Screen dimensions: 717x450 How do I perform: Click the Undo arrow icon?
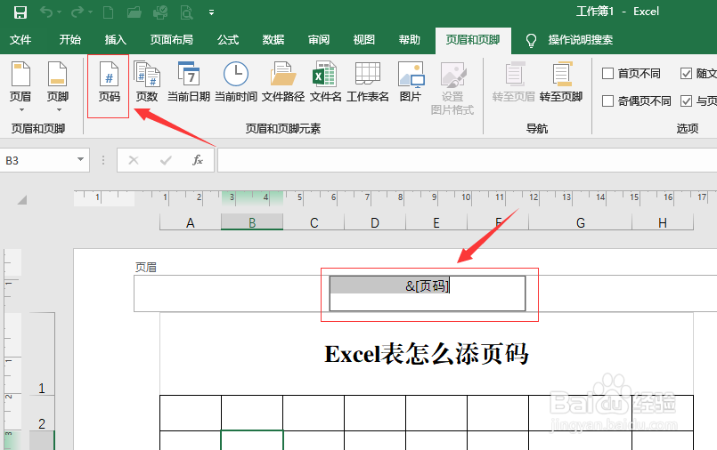tap(46, 12)
